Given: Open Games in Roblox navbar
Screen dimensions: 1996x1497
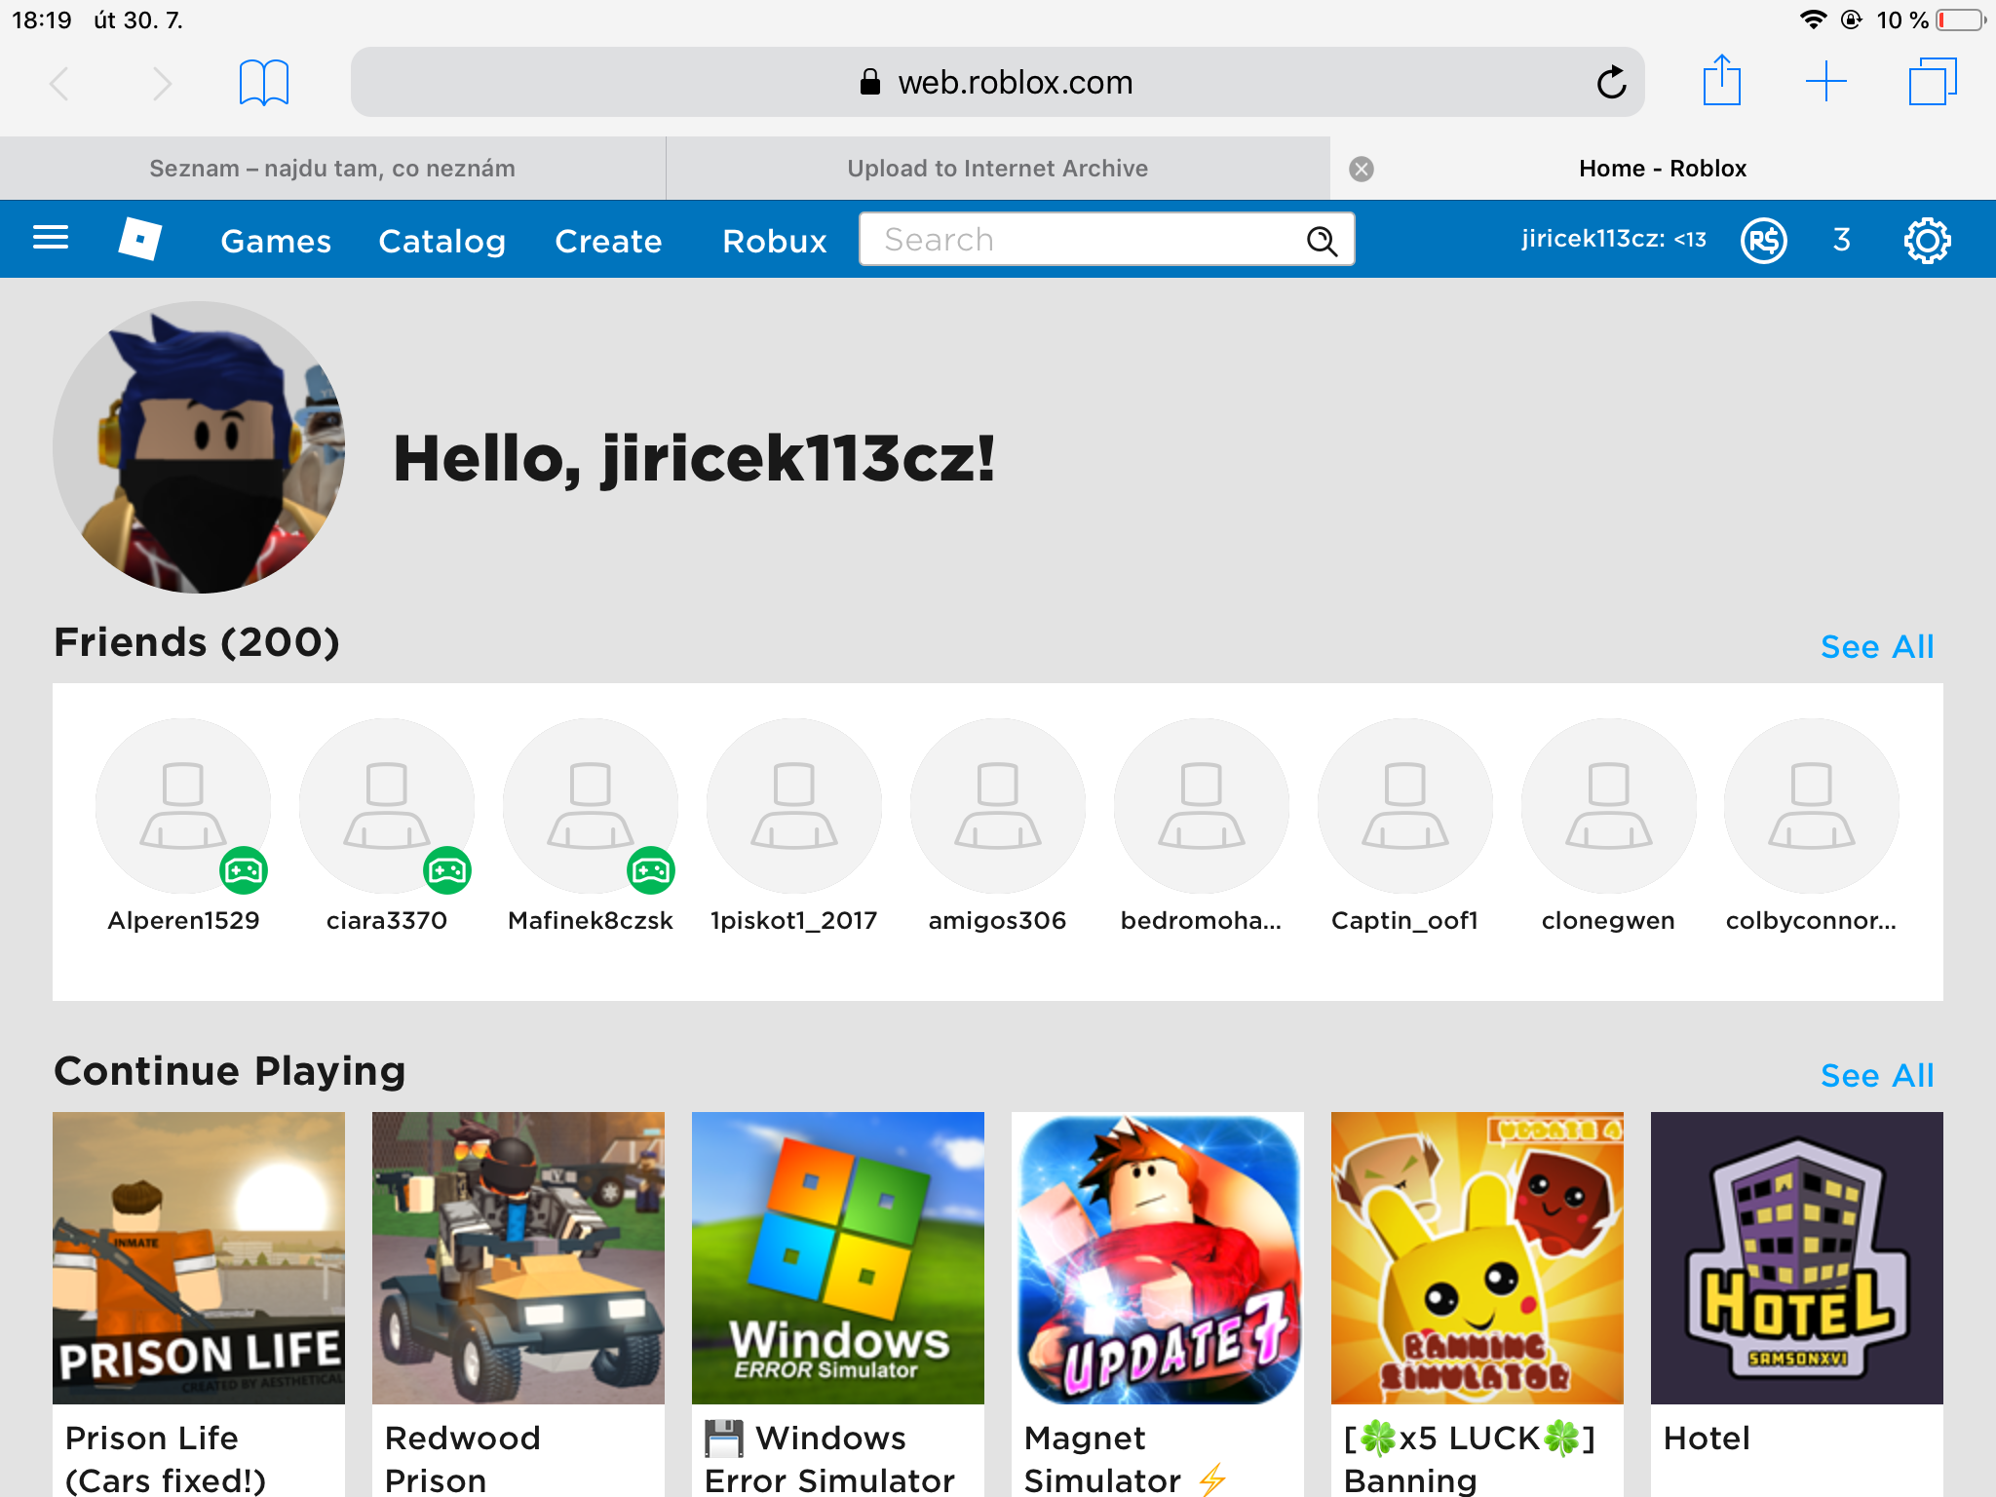Looking at the screenshot, I should (276, 241).
